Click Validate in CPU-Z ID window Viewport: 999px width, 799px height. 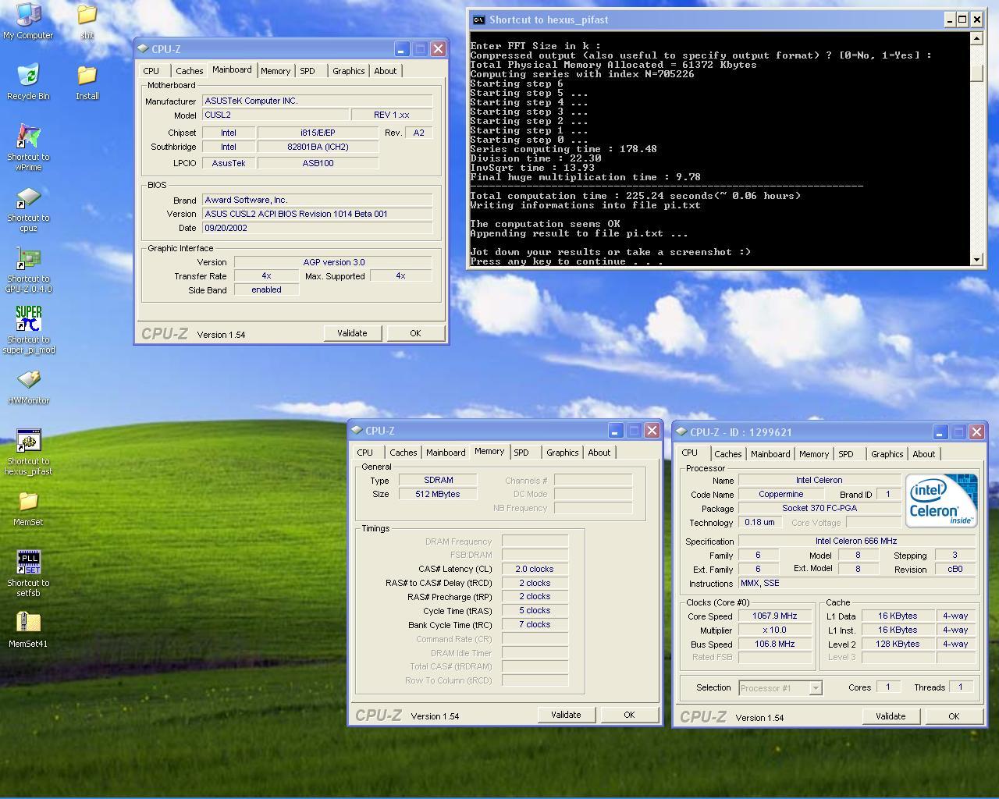[x=891, y=716]
